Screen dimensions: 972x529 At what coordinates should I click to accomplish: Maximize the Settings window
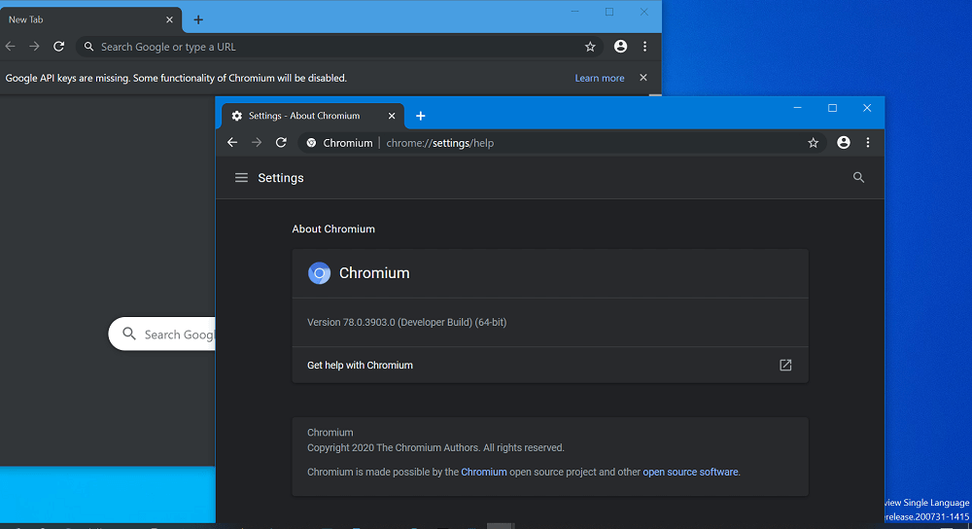pos(833,108)
